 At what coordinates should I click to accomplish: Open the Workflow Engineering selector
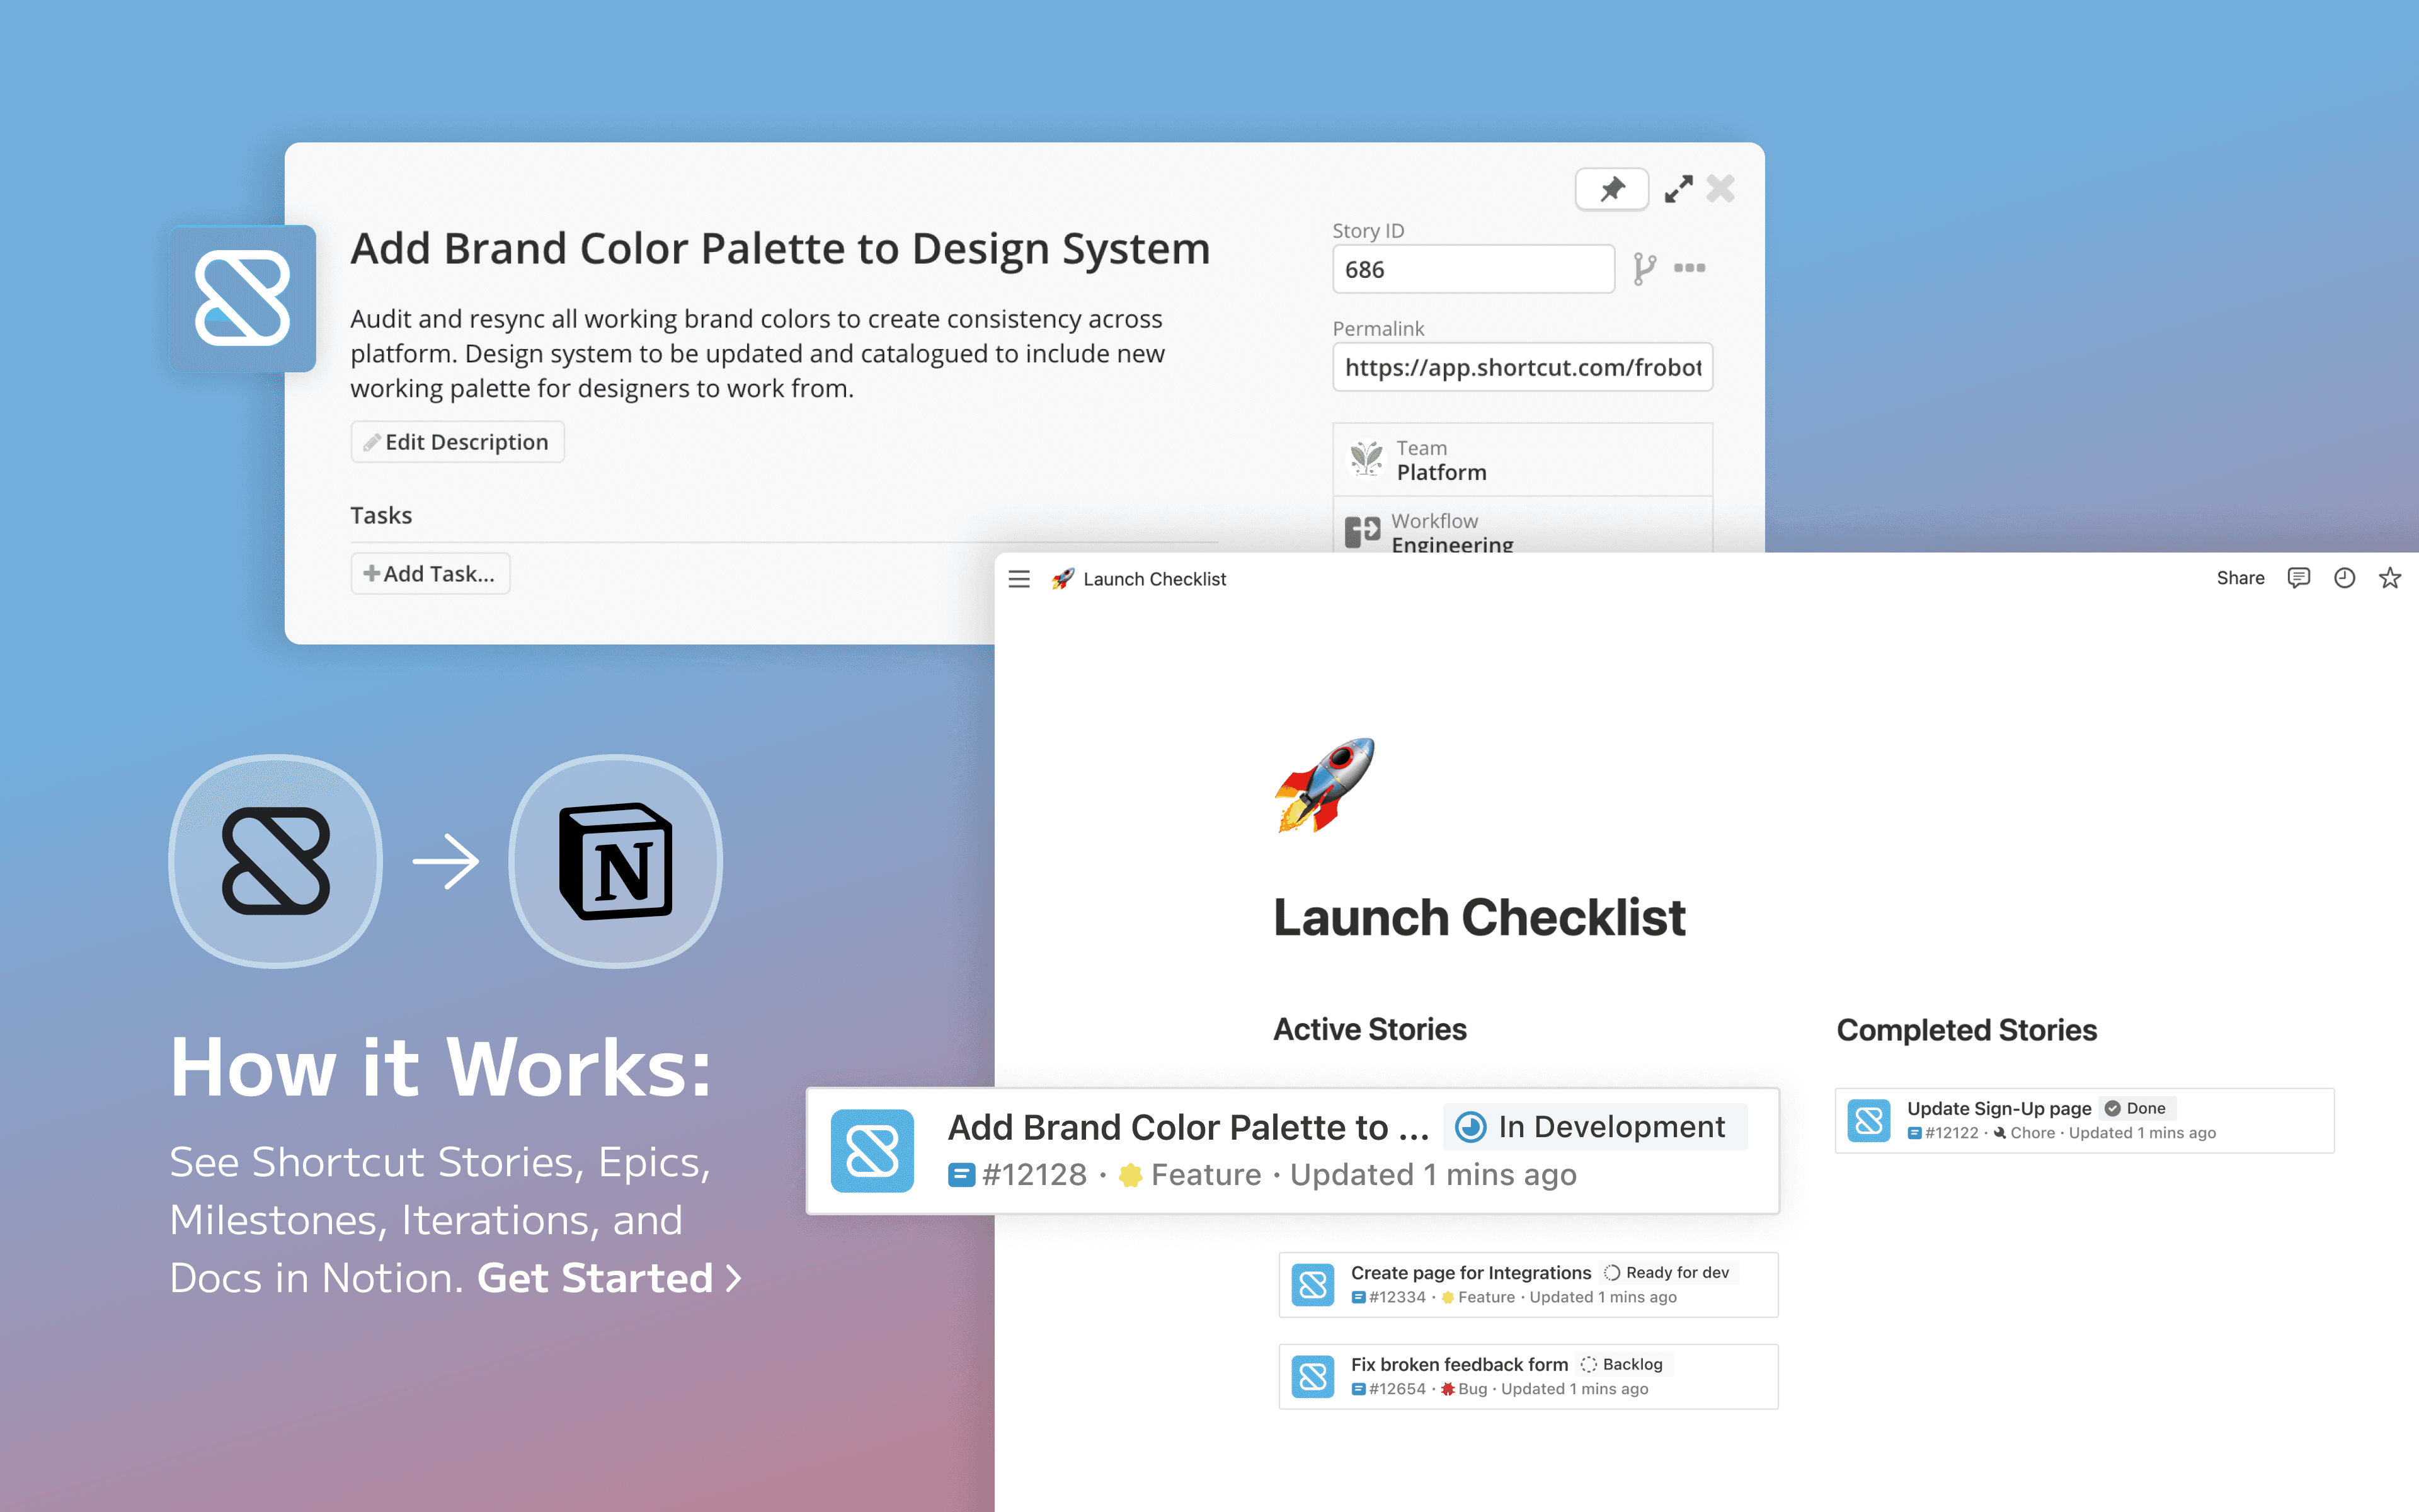tap(1523, 525)
